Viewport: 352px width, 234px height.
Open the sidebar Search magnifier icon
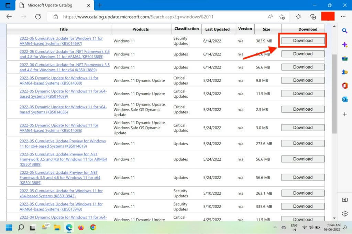[x=344, y=31]
